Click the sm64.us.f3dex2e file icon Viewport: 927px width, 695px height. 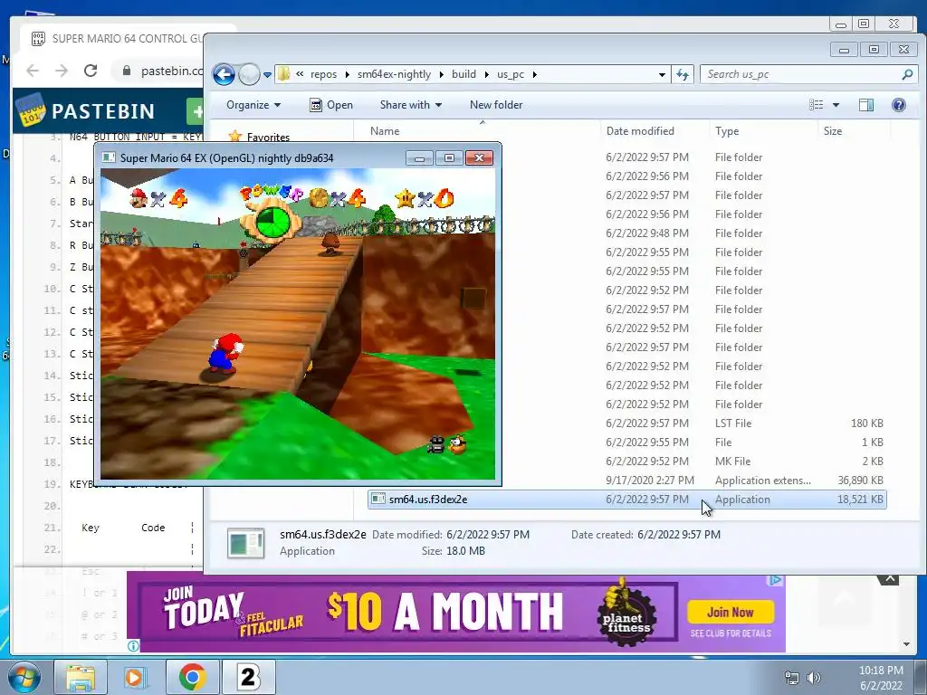378,499
